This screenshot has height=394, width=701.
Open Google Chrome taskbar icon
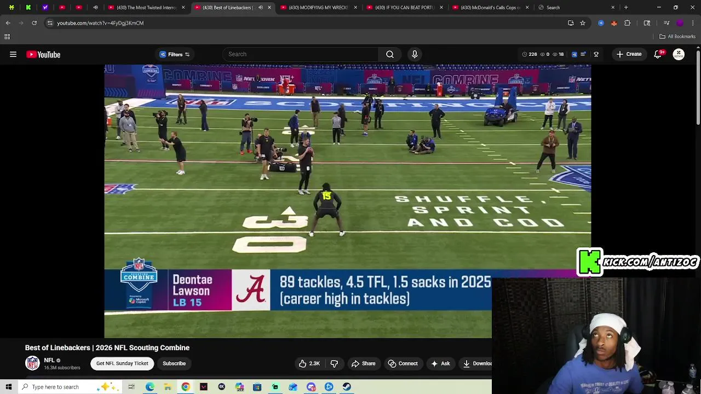[x=186, y=387]
